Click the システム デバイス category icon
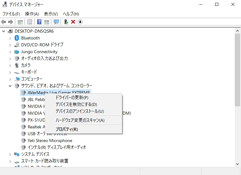This screenshot has height=175, width=241. tap(16, 154)
